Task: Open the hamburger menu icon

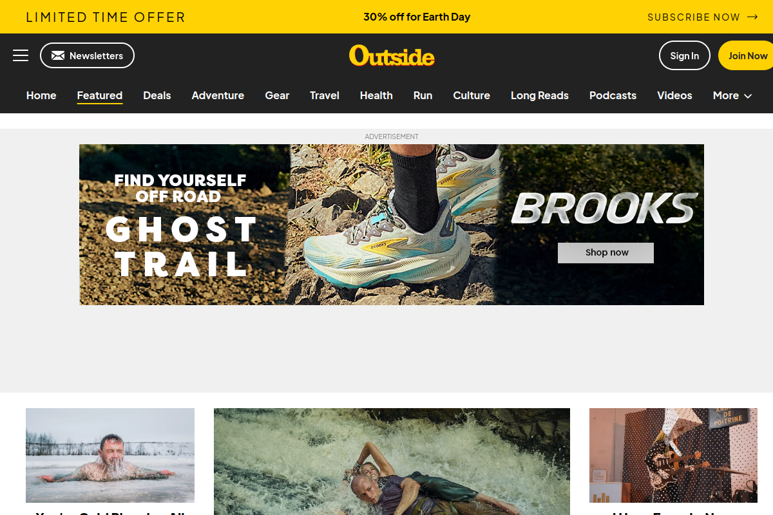Action: [21, 55]
